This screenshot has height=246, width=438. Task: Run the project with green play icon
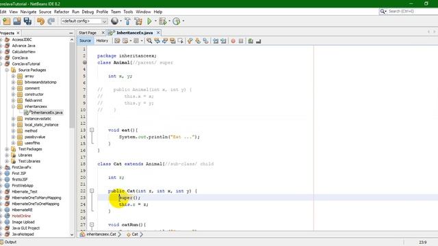(x=149, y=21)
